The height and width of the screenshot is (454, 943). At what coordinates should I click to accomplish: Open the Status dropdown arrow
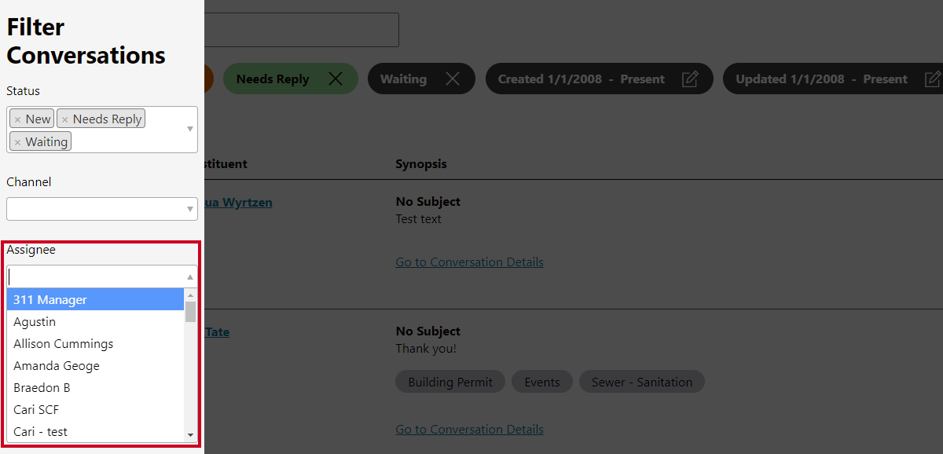[190, 129]
